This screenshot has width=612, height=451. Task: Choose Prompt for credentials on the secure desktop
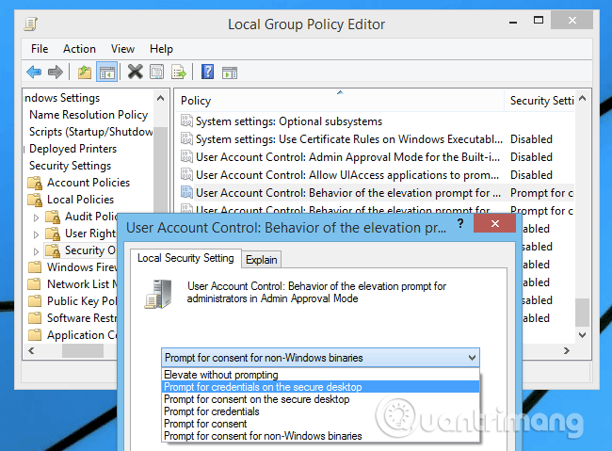pos(320,387)
